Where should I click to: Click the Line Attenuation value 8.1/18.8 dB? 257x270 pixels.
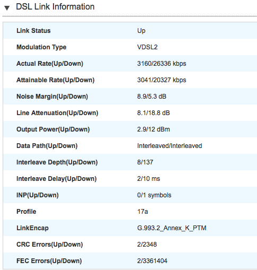[x=154, y=113]
